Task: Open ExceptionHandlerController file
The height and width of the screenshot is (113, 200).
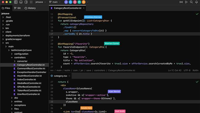Action: click(x=32, y=72)
